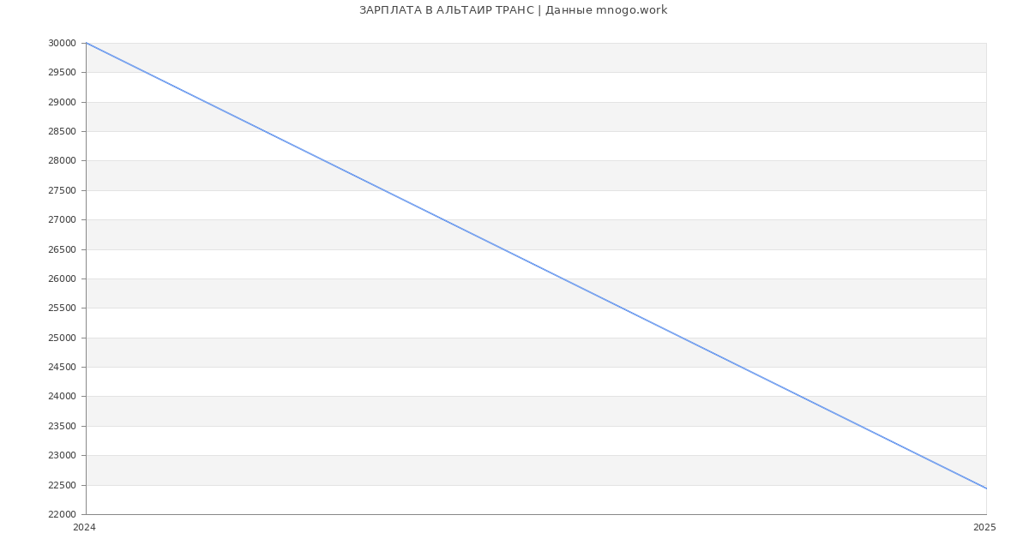Screen dimensions: 1029x557
Task: Select the 29500 y-axis label
Action: coord(62,73)
